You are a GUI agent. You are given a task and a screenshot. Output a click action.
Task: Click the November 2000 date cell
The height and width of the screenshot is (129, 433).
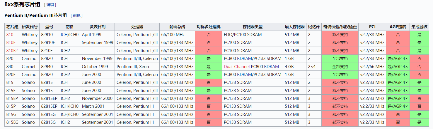click(x=98, y=98)
